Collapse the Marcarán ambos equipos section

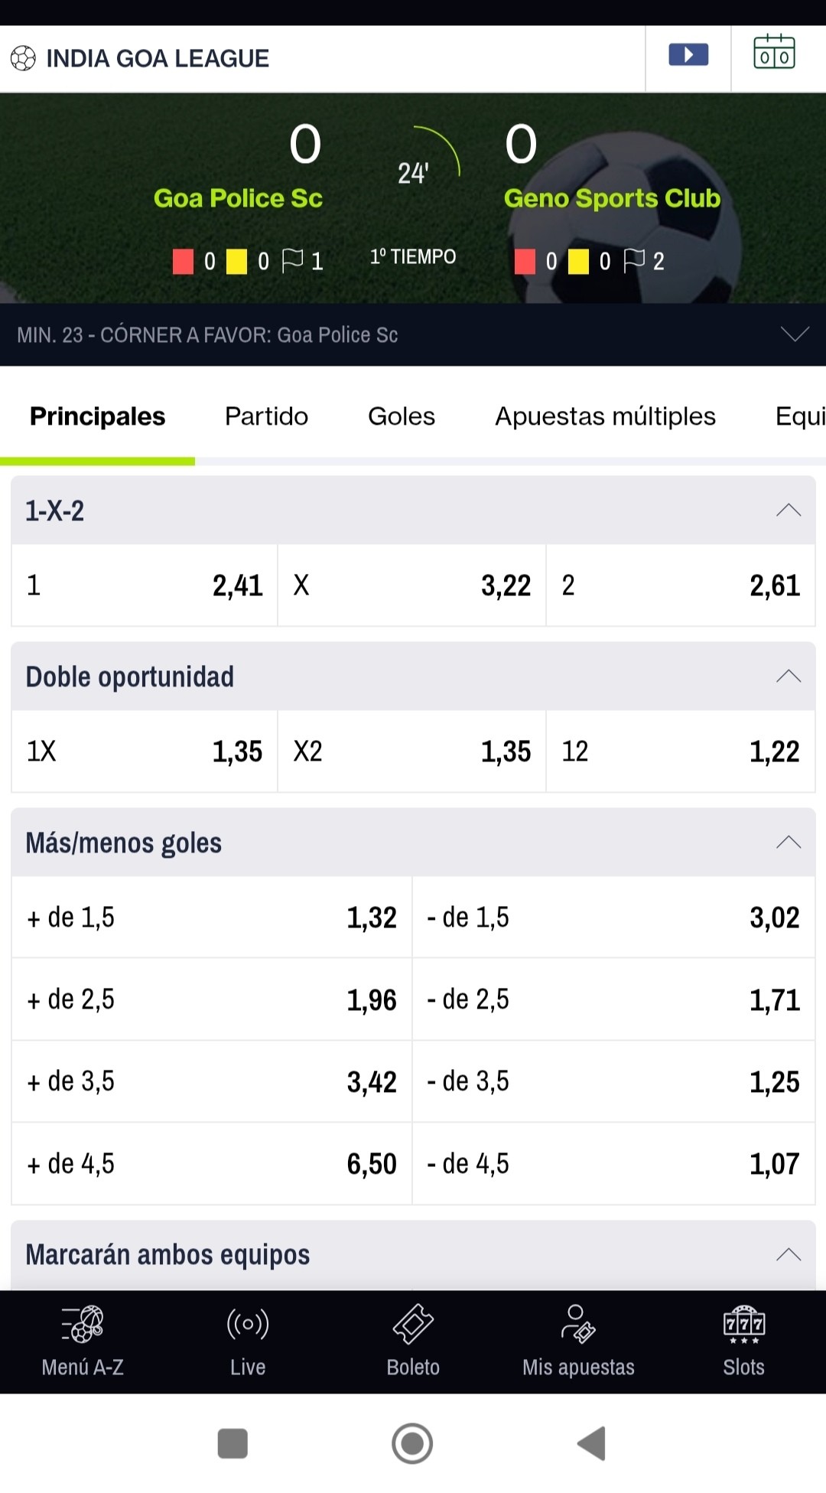click(789, 1254)
